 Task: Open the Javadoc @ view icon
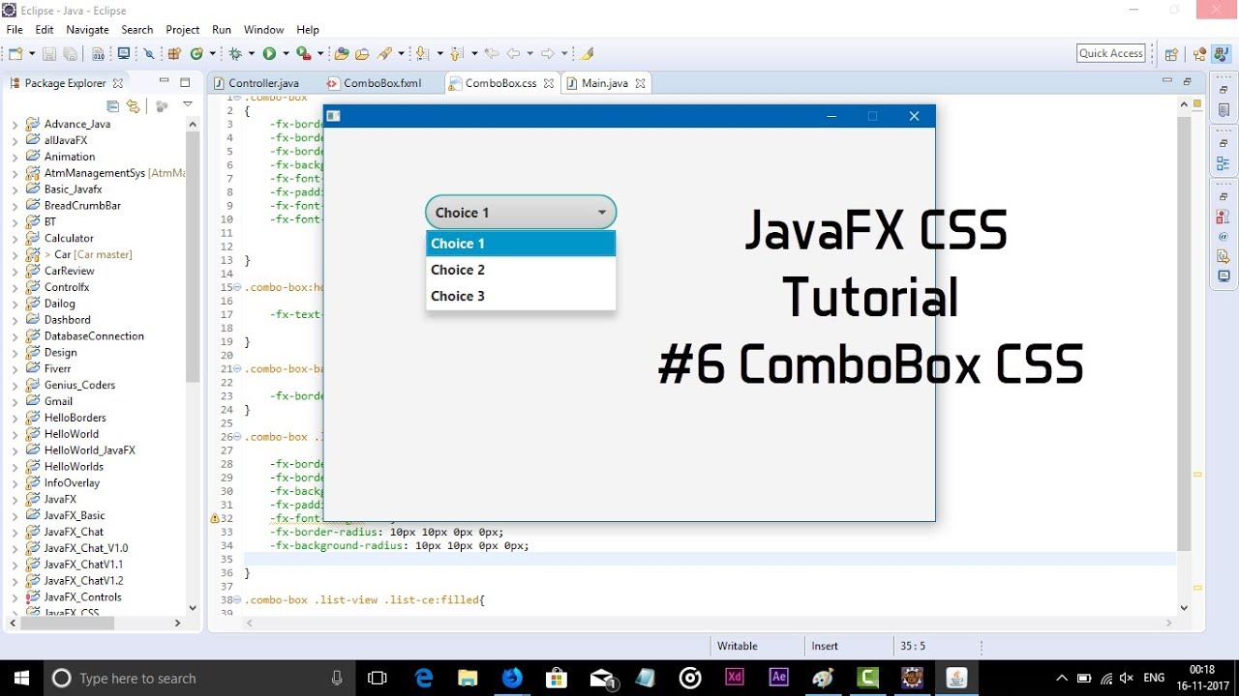pos(1224,236)
